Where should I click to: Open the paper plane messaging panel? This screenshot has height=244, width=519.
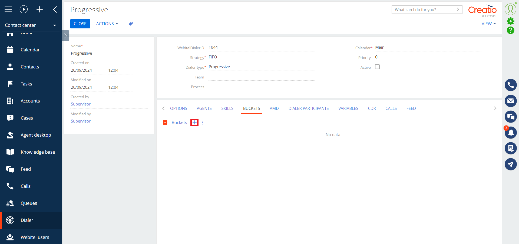pos(511,164)
